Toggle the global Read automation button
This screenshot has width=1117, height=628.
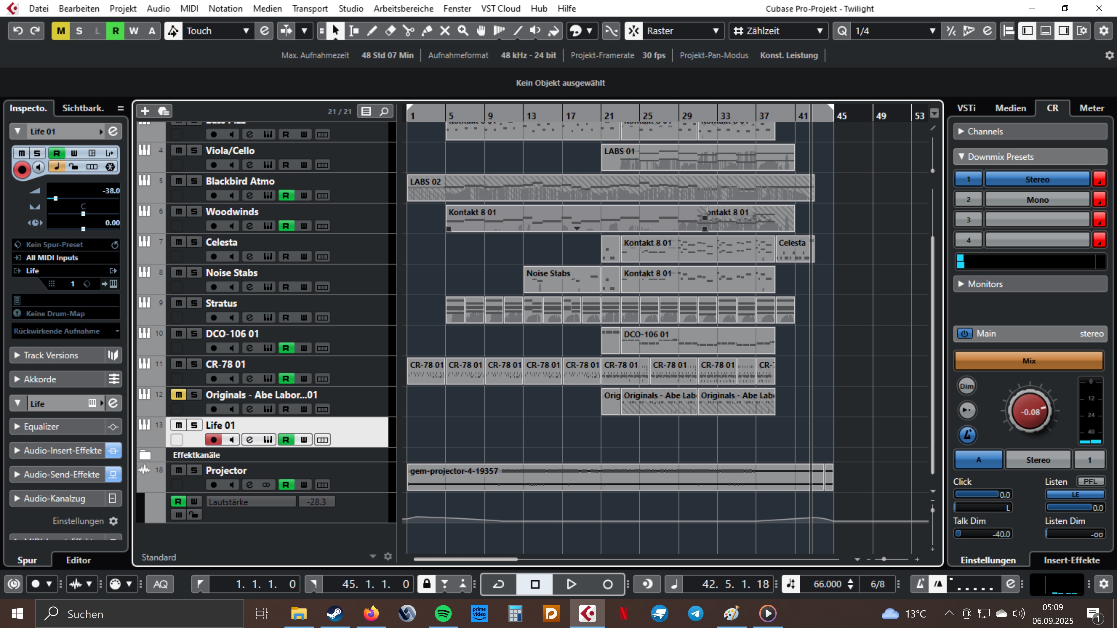[x=115, y=31]
